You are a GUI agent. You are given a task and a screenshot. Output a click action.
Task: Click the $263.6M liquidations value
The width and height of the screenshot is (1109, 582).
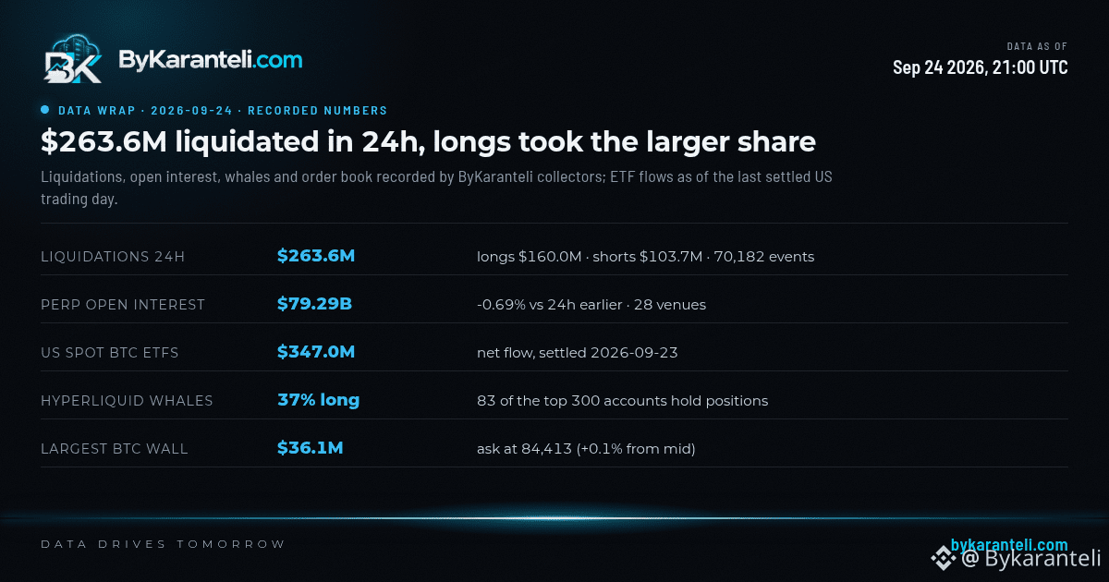coord(316,256)
